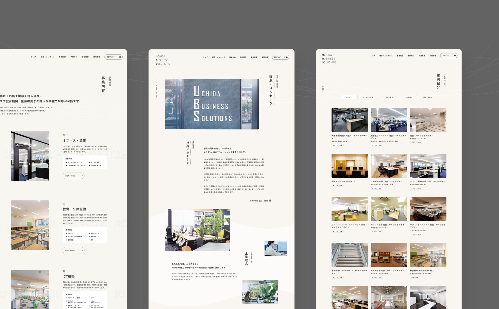Go to トップ in philosophy page navigation
The image size is (499, 309).
click(x=205, y=57)
